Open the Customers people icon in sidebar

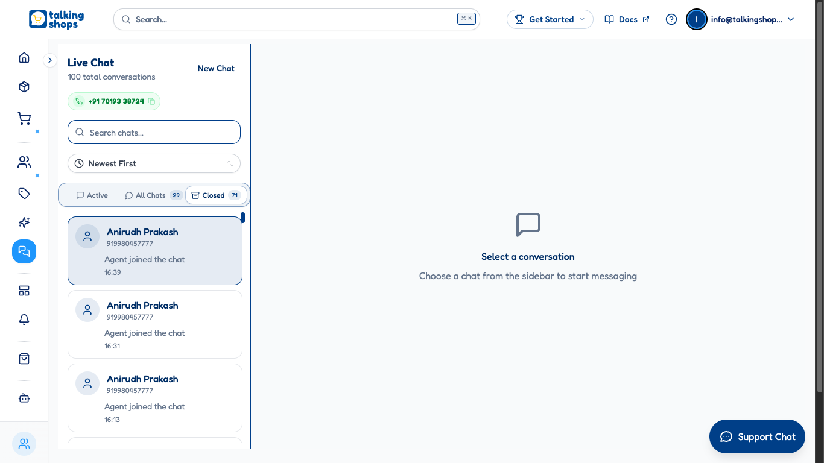(x=24, y=162)
